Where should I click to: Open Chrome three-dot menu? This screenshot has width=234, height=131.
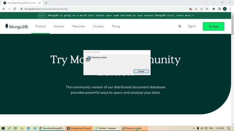tap(230, 9)
